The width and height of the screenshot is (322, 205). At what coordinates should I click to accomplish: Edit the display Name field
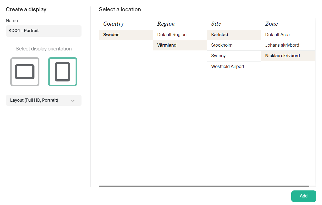tap(43, 31)
